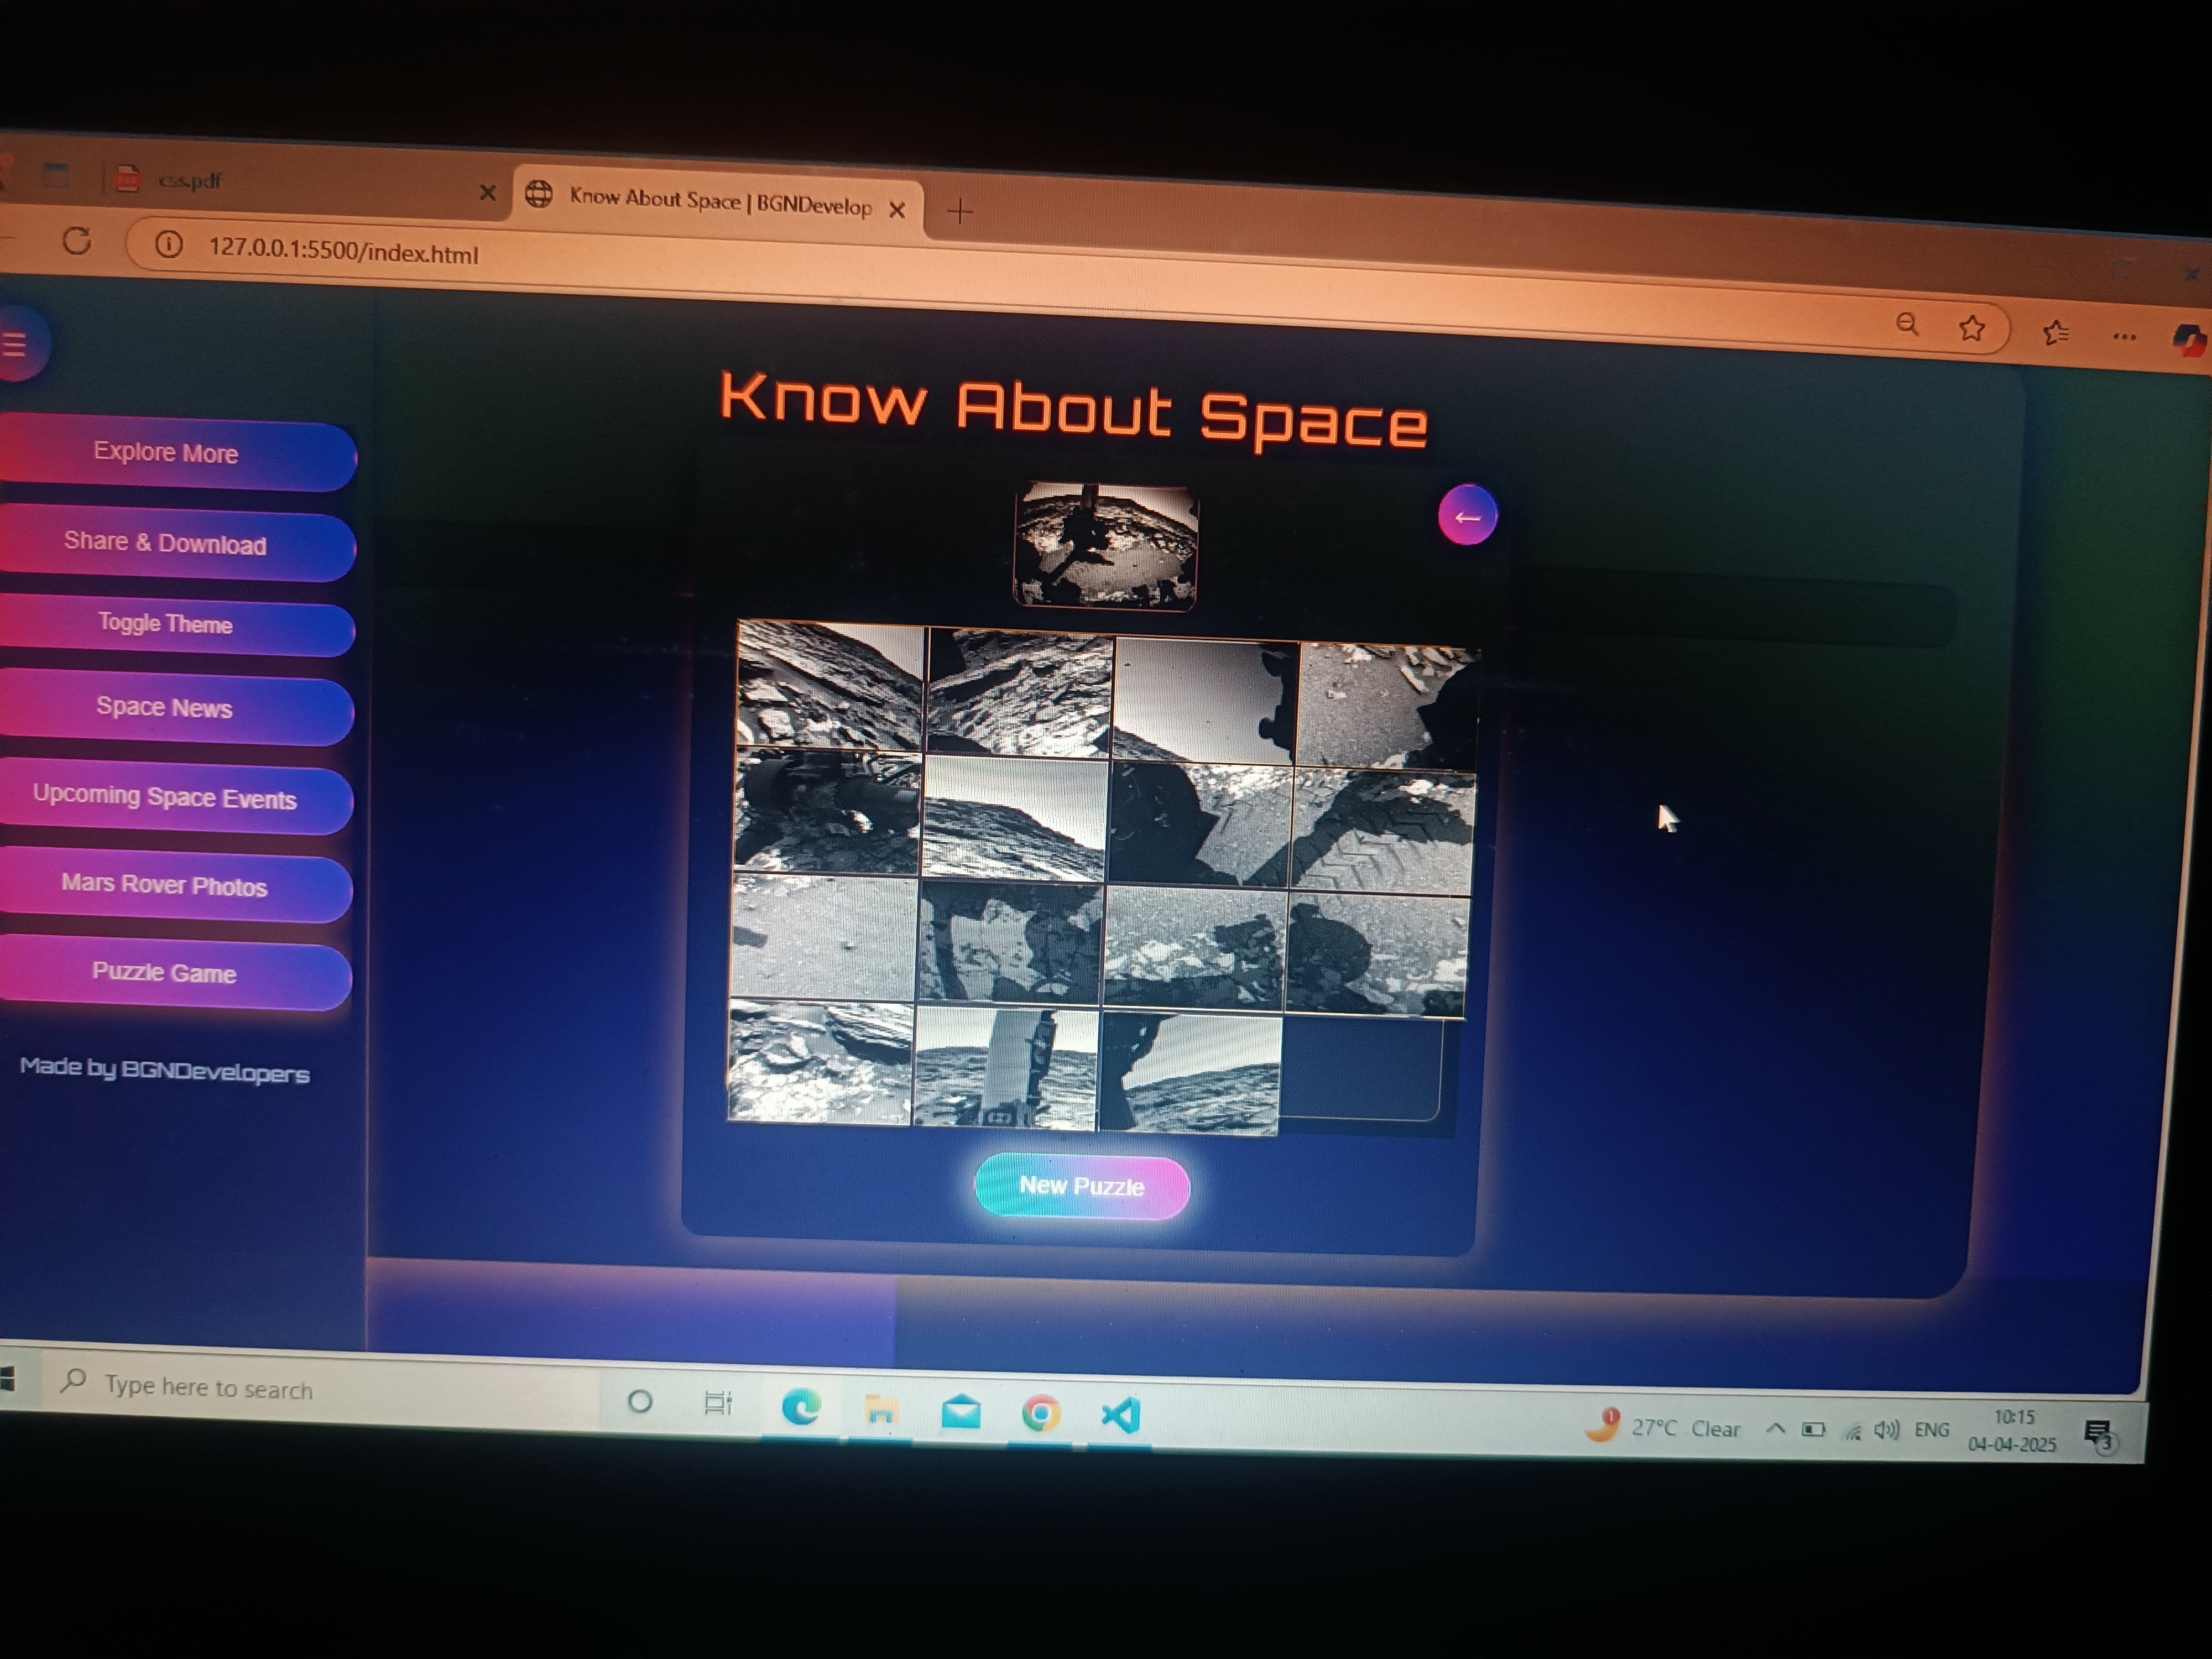Open the favorites list icon

pos(2055,333)
